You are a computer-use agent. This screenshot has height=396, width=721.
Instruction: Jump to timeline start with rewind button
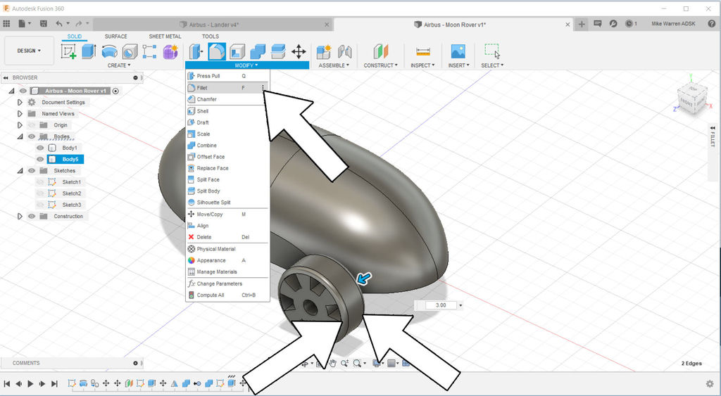7,383
